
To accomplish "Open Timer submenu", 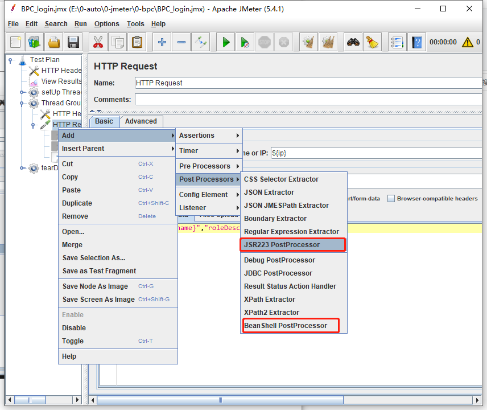I will 209,151.
